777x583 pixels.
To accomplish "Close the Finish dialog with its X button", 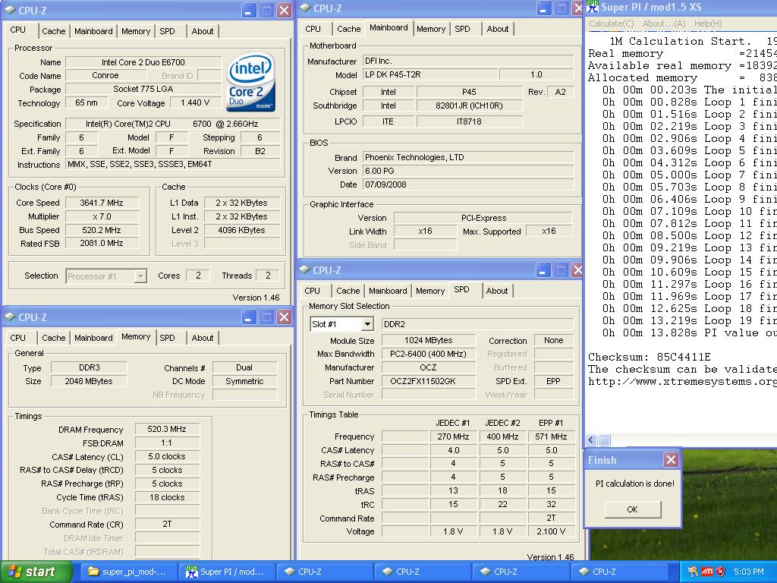I will click(x=671, y=460).
